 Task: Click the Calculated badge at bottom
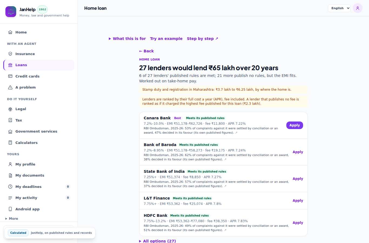18,233
